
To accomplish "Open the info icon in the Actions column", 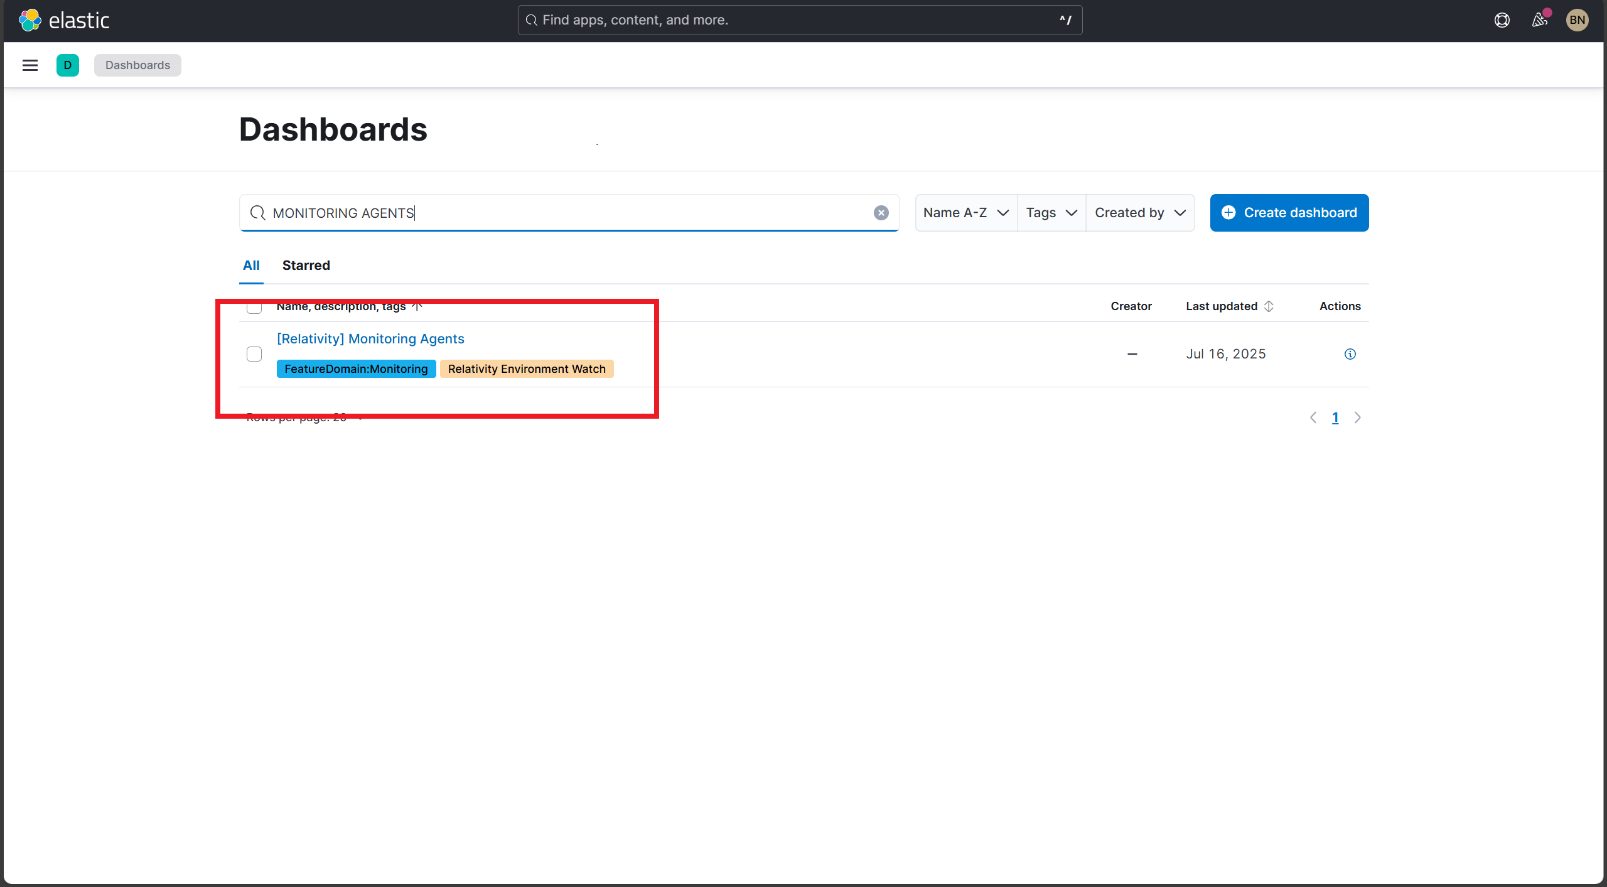I will click(x=1350, y=354).
